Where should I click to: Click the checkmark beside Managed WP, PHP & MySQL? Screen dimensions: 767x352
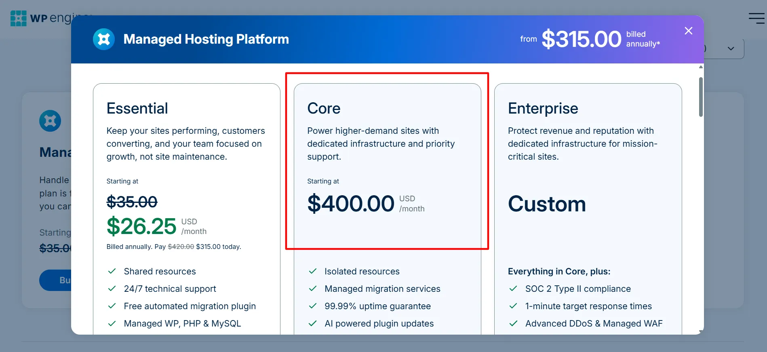pos(112,323)
